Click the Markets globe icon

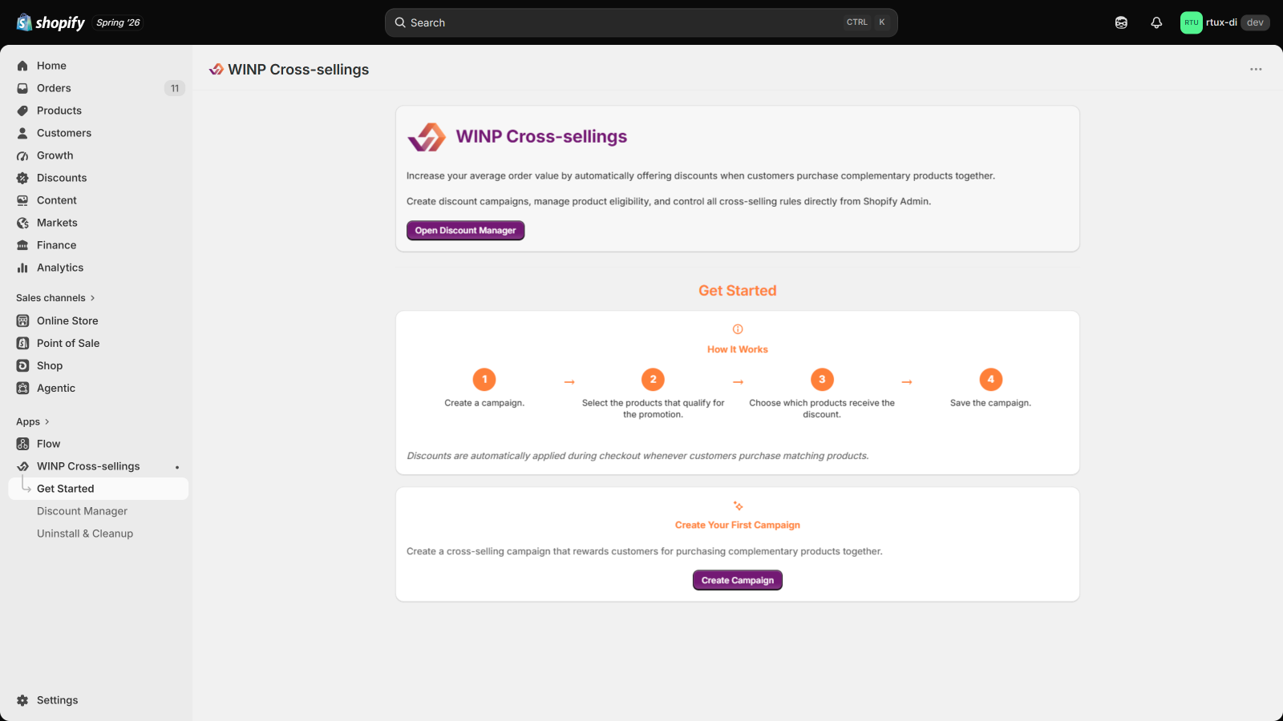pyautogui.click(x=22, y=223)
